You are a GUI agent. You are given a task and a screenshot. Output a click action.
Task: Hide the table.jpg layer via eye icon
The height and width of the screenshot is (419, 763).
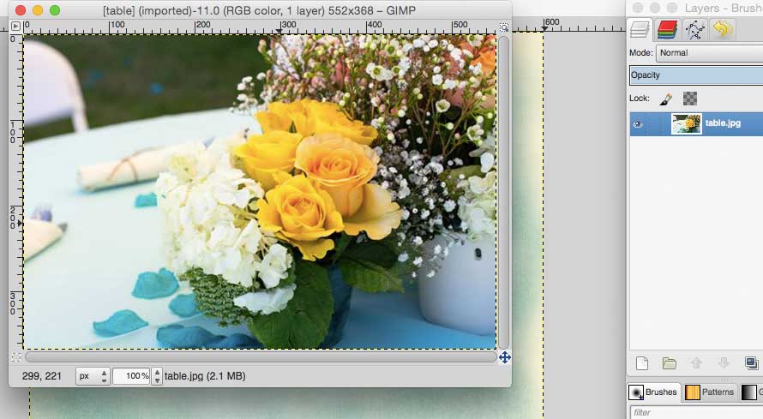638,124
